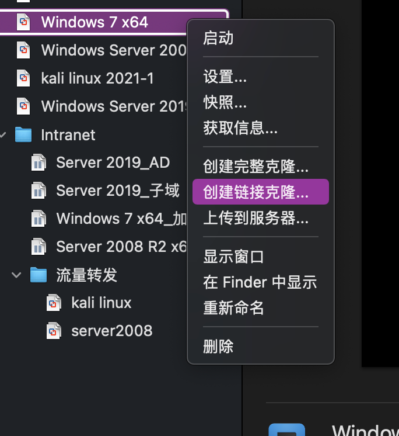Click the Windows Server 201 VM icon

click(x=23, y=106)
